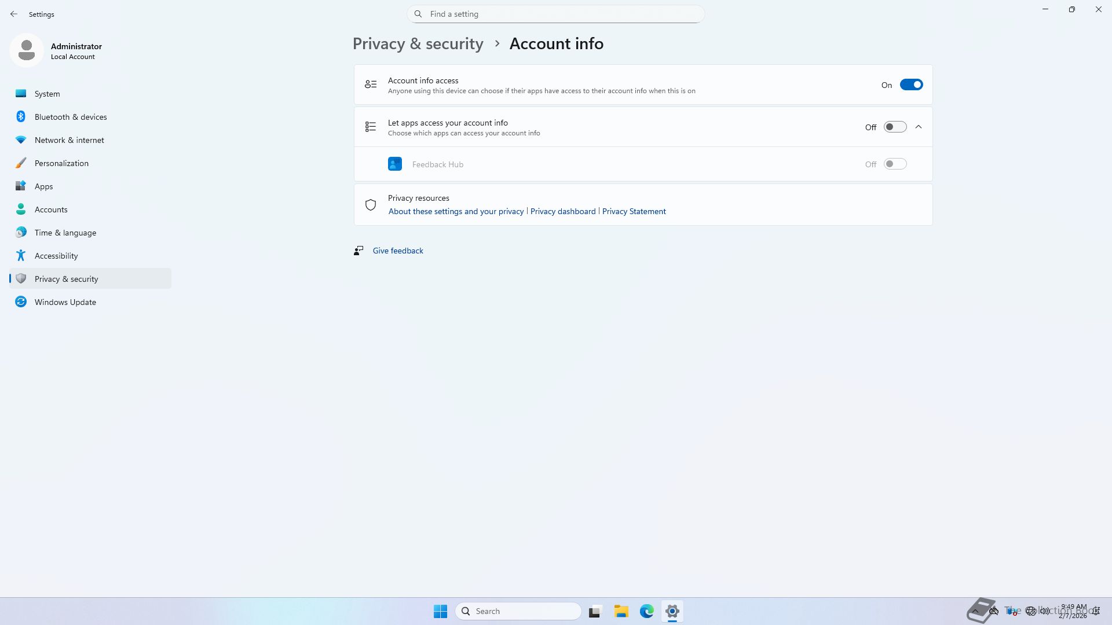This screenshot has width=1112, height=625.
Task: Open Microsoft Edge from taskbar
Action: [x=646, y=611]
